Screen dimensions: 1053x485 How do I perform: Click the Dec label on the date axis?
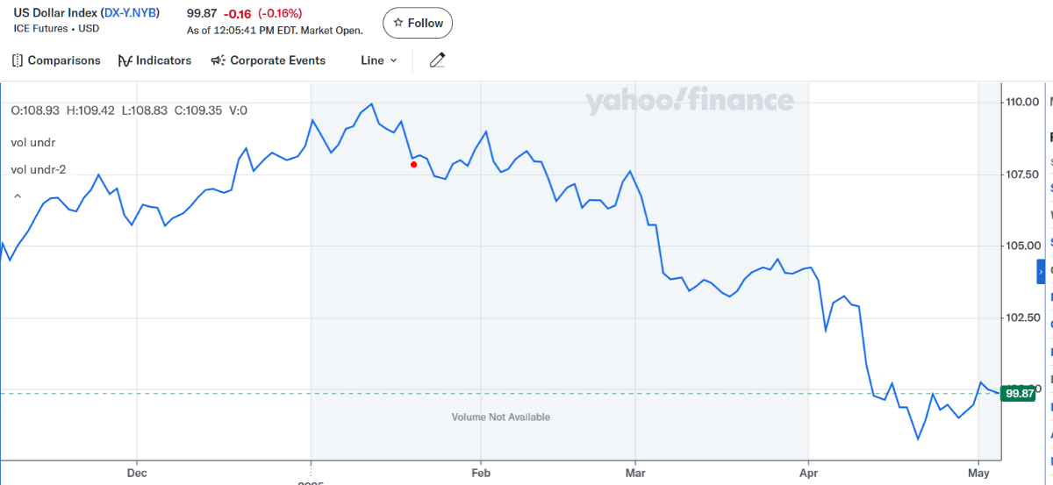[137, 473]
